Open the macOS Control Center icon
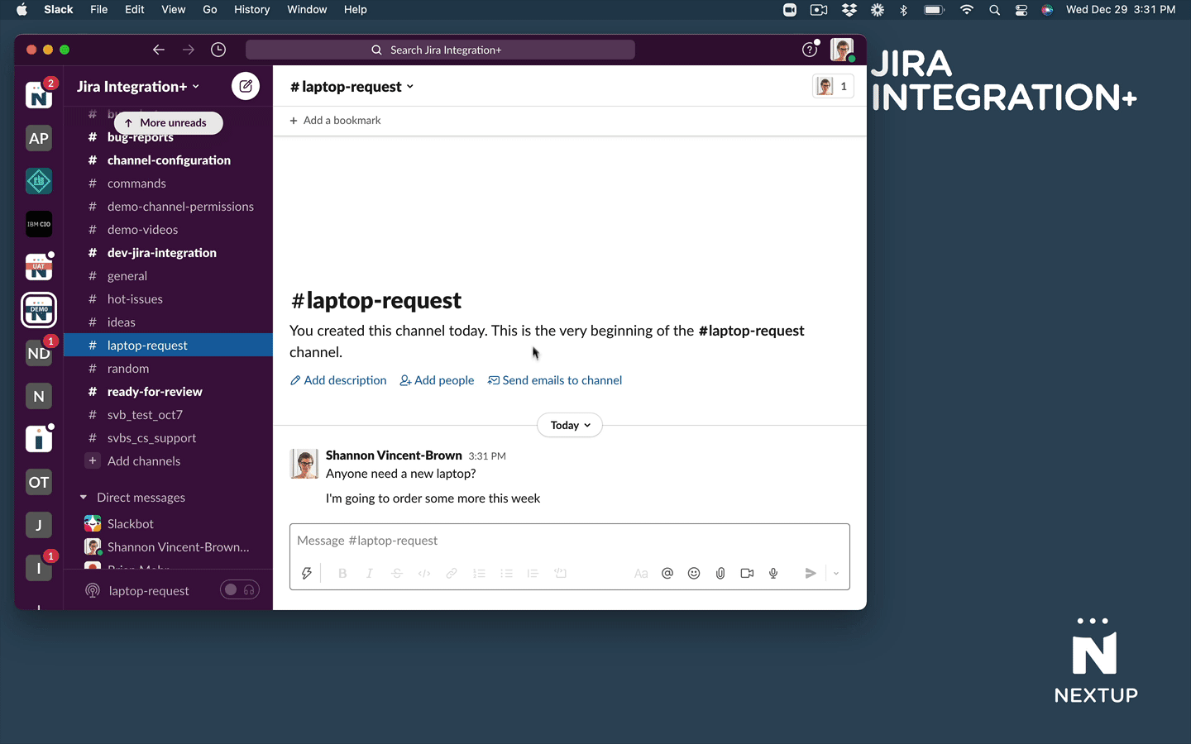The image size is (1191, 744). [1021, 10]
